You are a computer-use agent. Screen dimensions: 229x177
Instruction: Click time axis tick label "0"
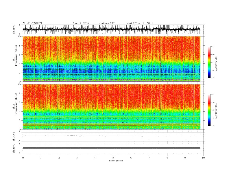click(x=23, y=158)
